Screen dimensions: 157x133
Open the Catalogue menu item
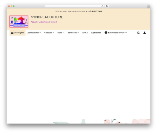[x=18, y=33]
